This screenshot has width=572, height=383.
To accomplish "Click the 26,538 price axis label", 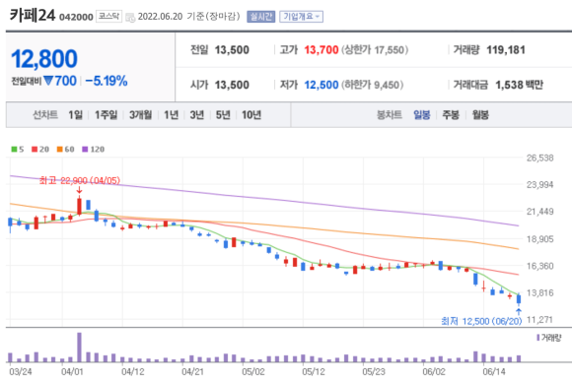I will click(539, 158).
